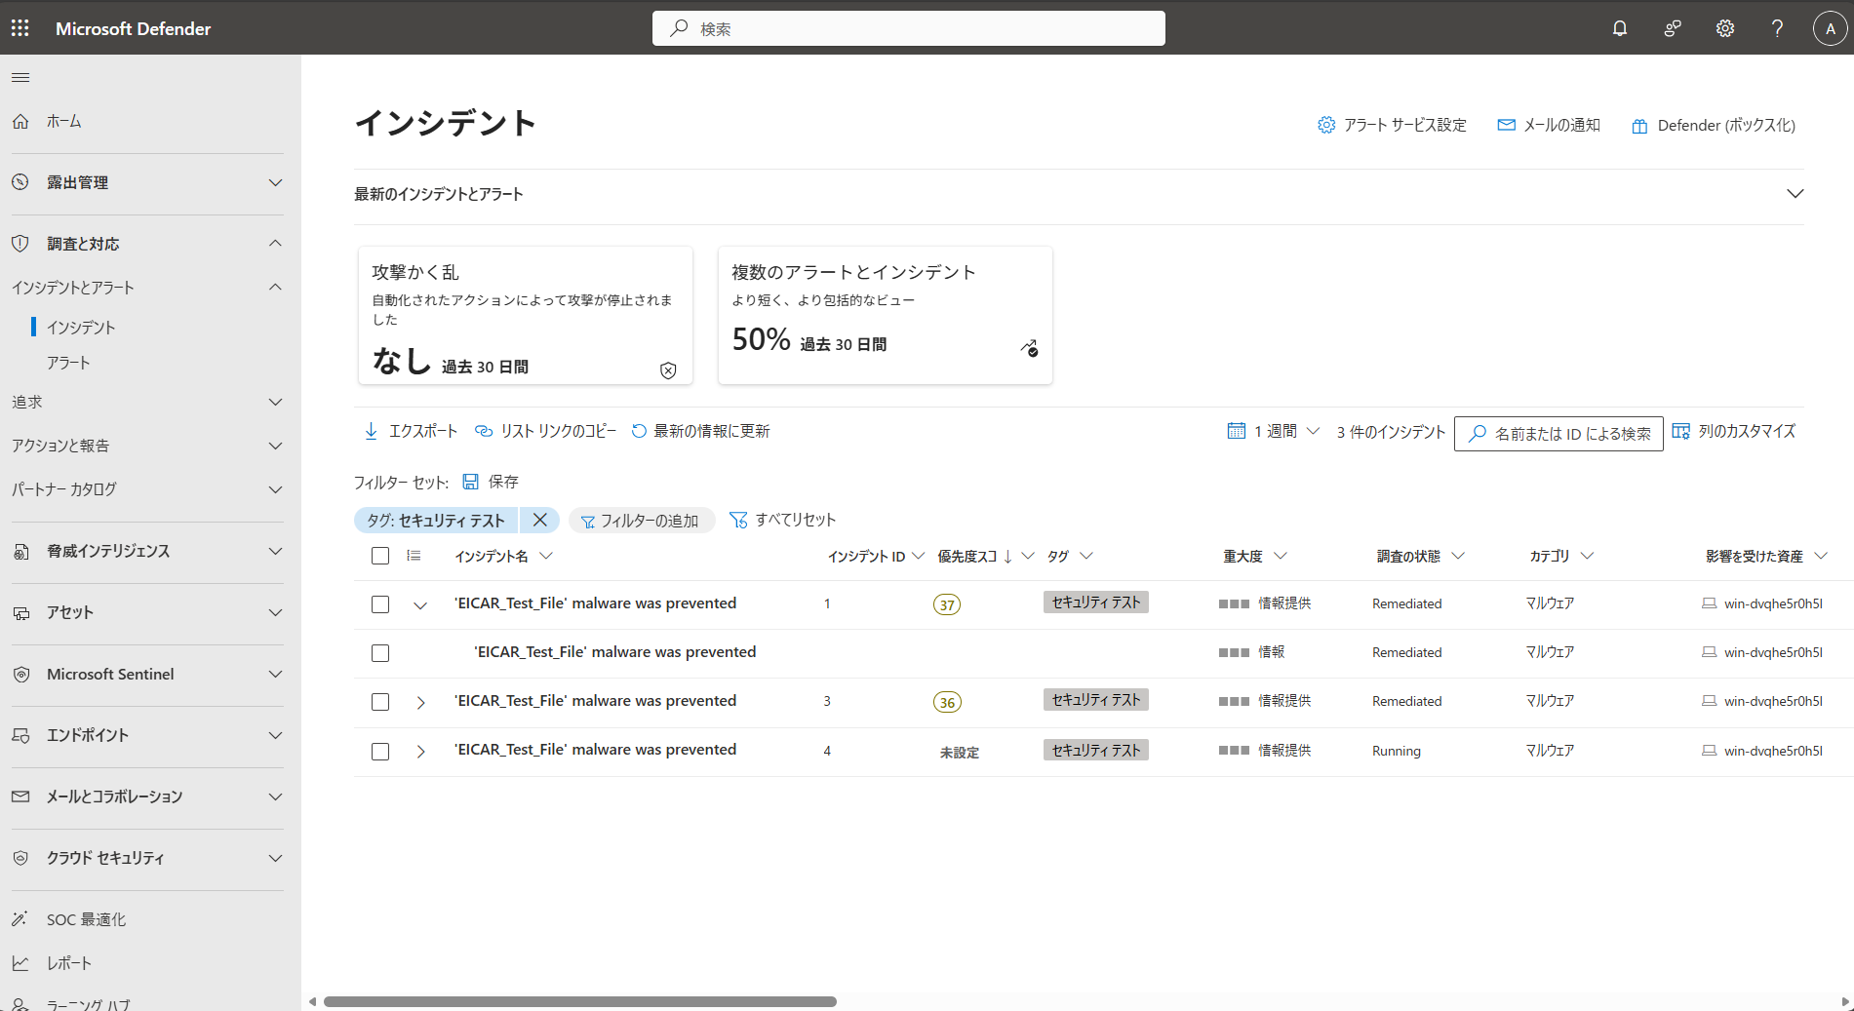Click the アラート サービス設定 gear icon
This screenshot has height=1011, width=1854.
click(x=1326, y=125)
